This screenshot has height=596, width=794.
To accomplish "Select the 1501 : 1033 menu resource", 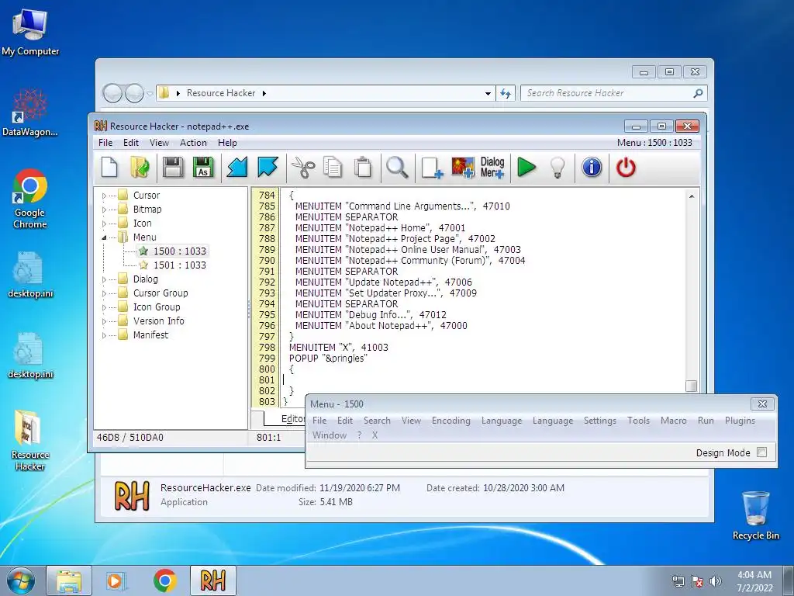I will coord(173,265).
